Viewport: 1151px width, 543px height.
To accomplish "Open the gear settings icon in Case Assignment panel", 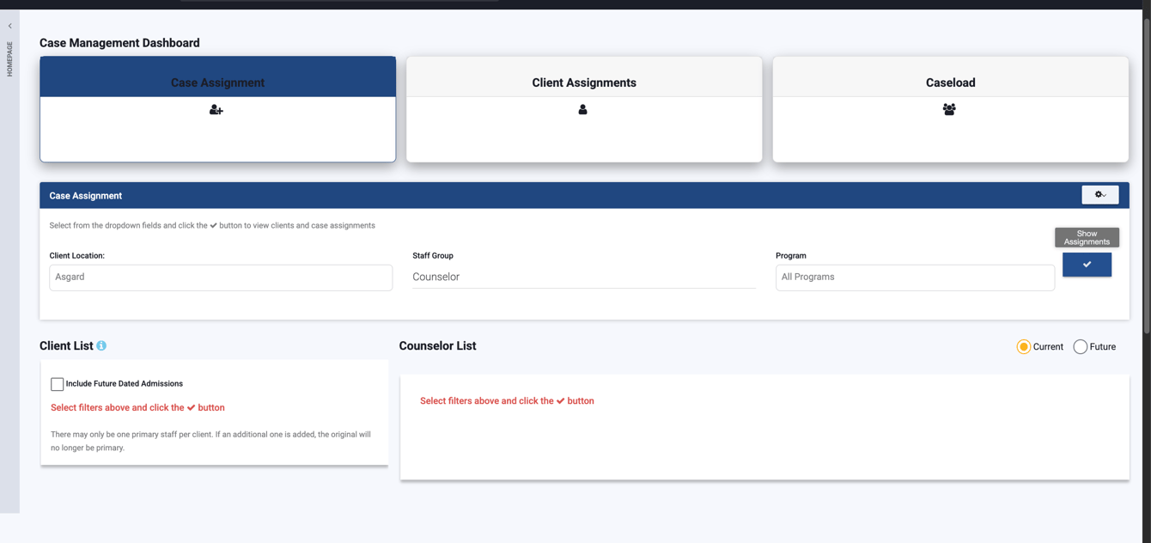I will 1100,195.
